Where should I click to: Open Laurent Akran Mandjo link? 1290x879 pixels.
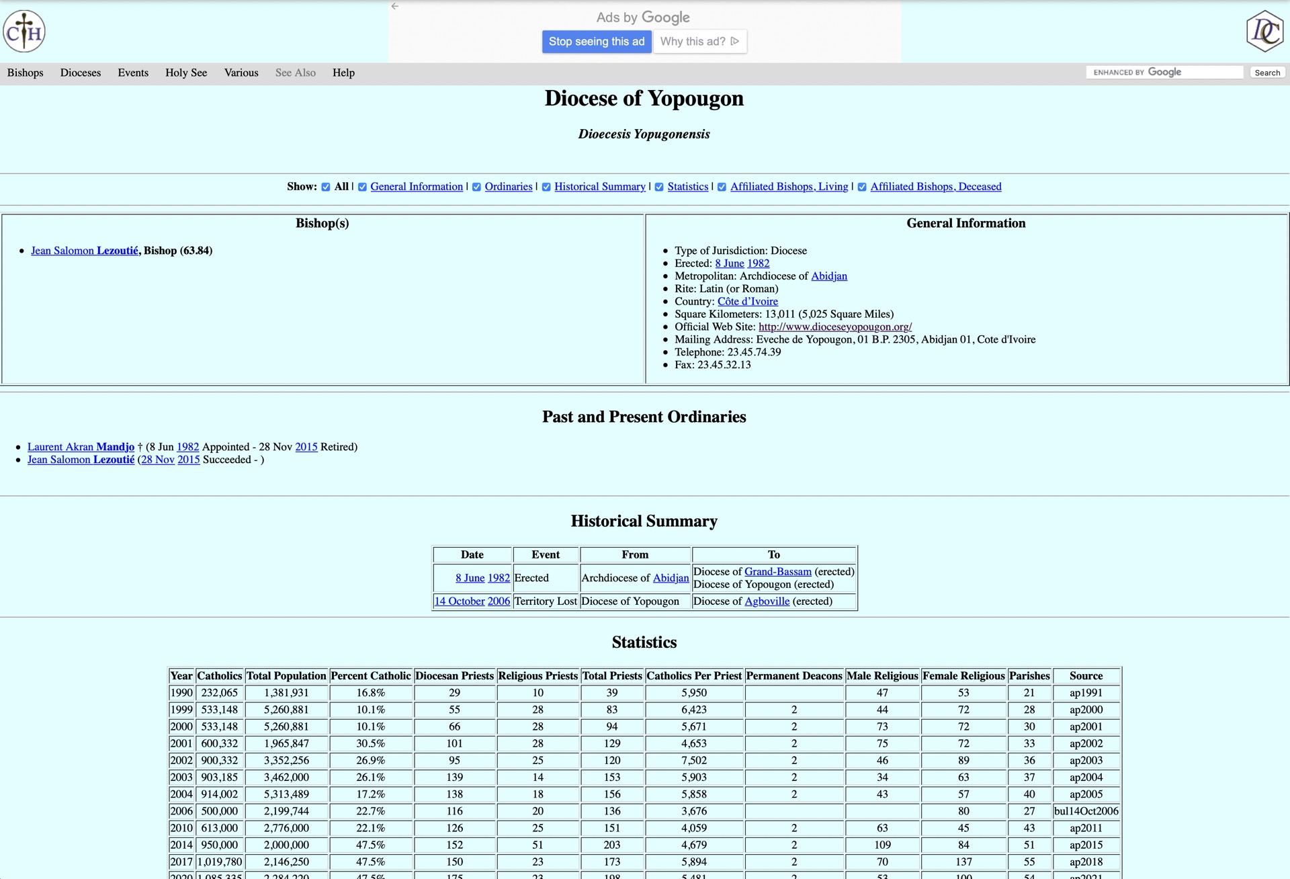click(81, 447)
